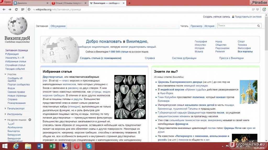Click Представиться системе link
The image size is (268, 150).
(x=248, y=17)
